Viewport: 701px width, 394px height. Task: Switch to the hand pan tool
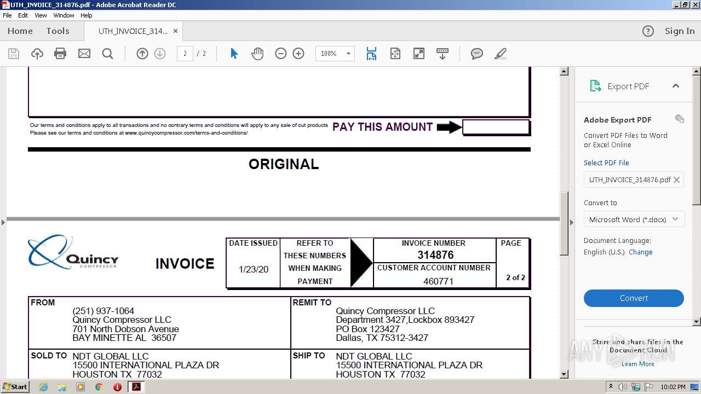[257, 54]
